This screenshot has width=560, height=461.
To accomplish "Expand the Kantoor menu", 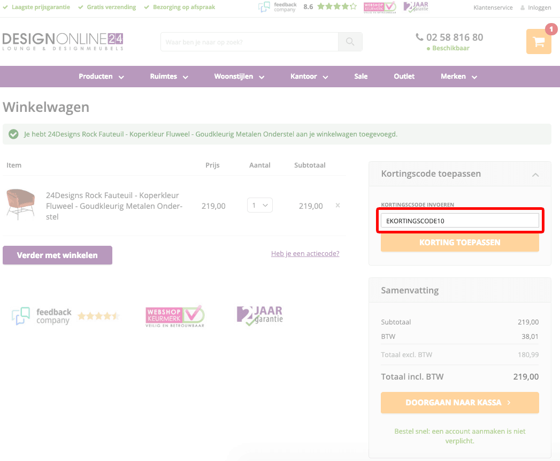I will [309, 77].
